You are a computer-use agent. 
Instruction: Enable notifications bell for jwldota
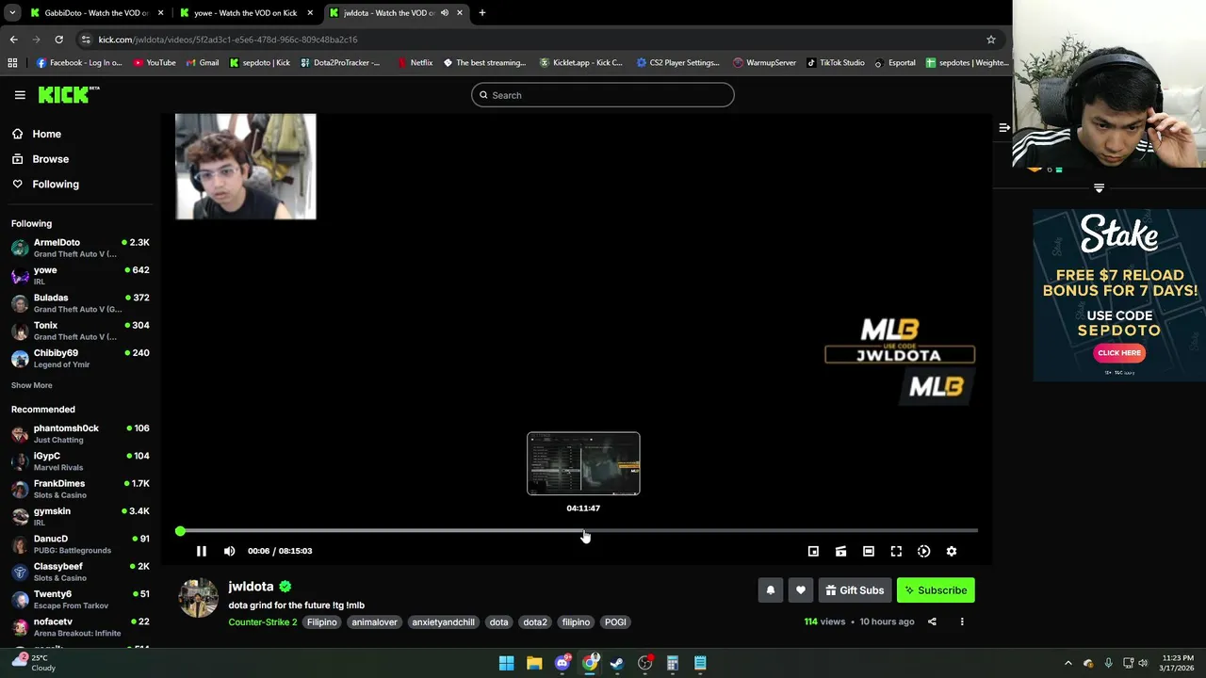click(x=770, y=590)
